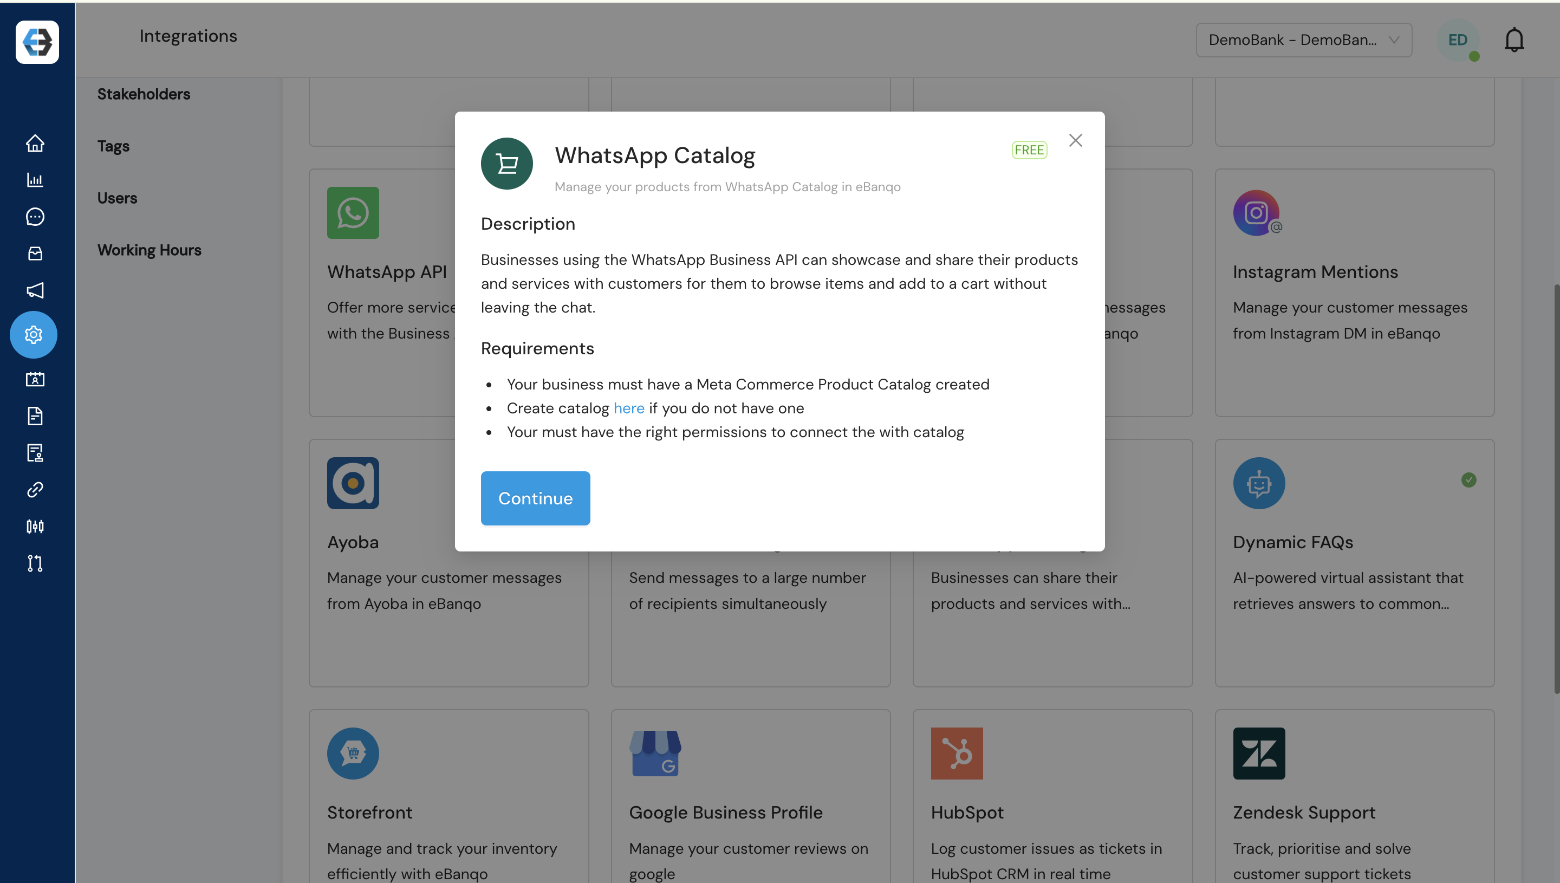Click the Continue button
This screenshot has height=883, width=1560.
(x=535, y=498)
